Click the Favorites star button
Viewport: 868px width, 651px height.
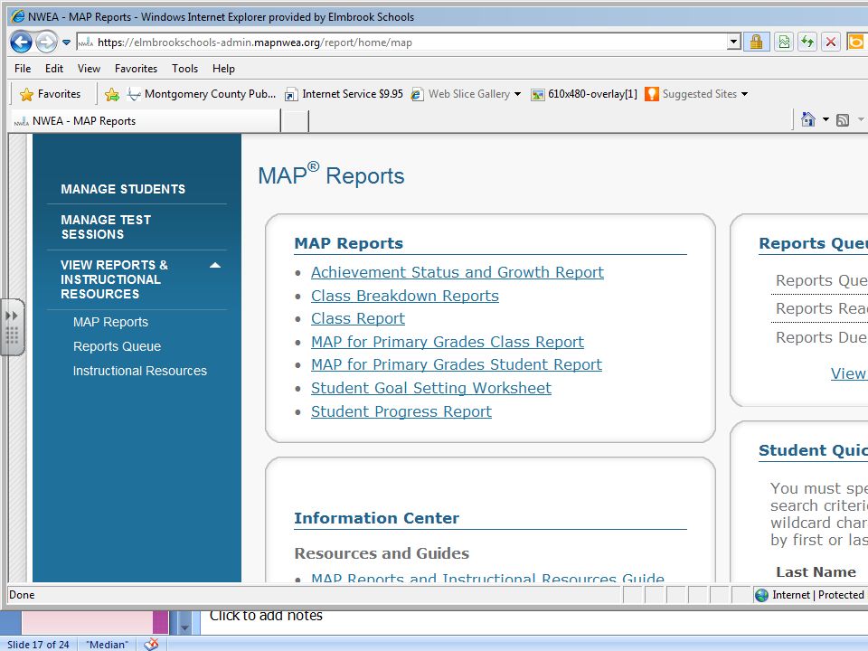pos(51,94)
